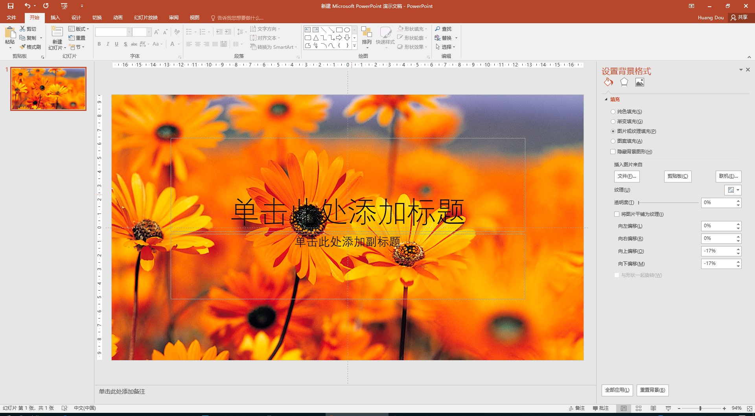Click the Undo arrow icon
This screenshot has width=755, height=416.
[x=27, y=6]
